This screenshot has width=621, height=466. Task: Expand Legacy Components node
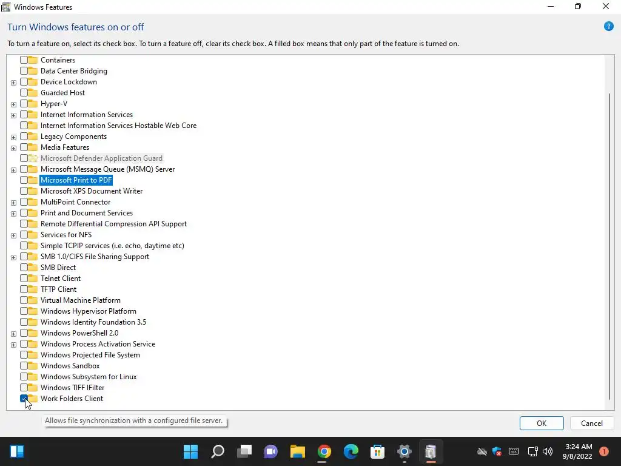click(x=13, y=137)
